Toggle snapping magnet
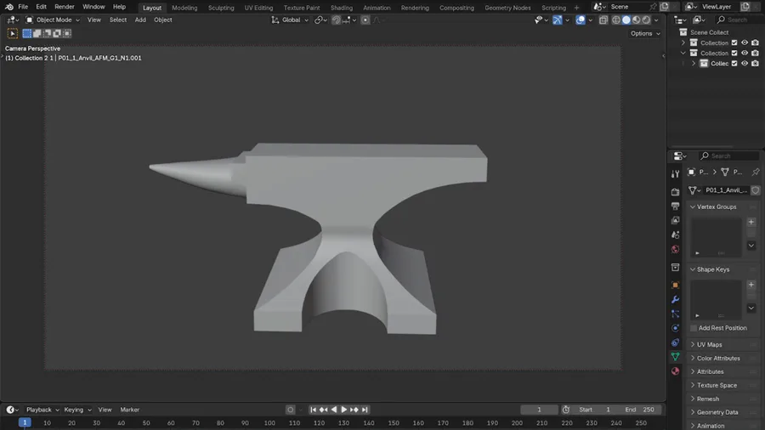Viewport: 765px width, 430px height. point(336,20)
